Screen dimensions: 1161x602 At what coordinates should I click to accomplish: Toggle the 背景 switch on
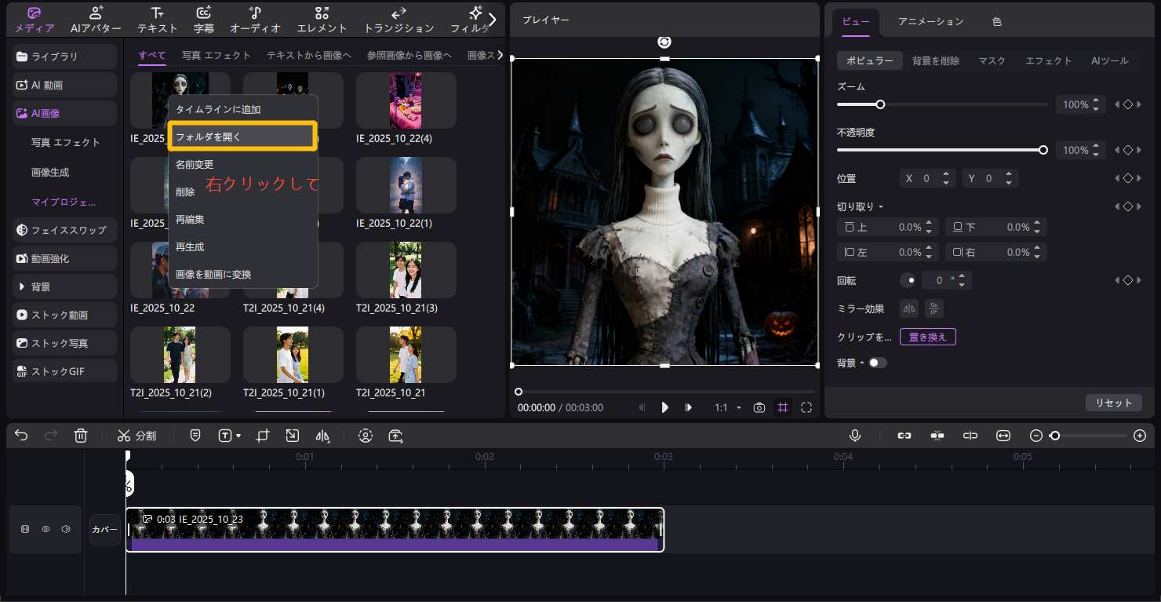coord(877,363)
